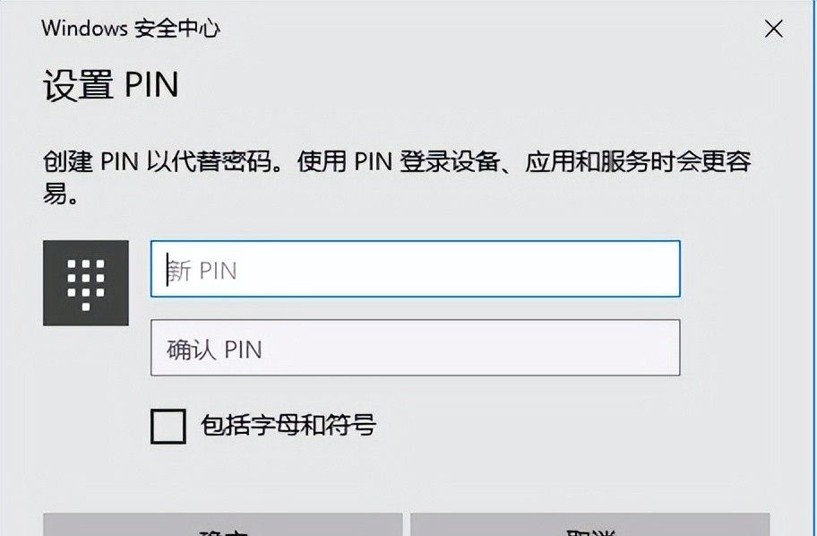This screenshot has width=817, height=536.
Task: Click the Windows 安全中心 title text
Action: point(131,28)
